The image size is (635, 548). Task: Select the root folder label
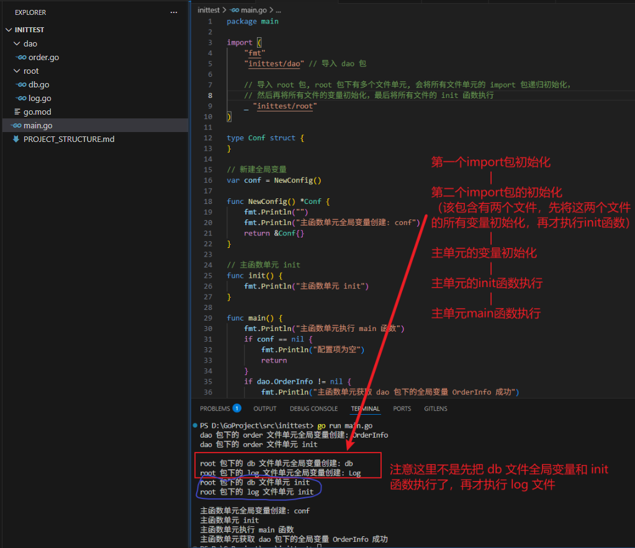(x=31, y=71)
